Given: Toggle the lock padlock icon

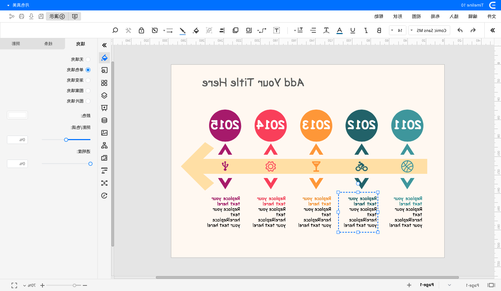Looking at the screenshot, I should point(141,30).
